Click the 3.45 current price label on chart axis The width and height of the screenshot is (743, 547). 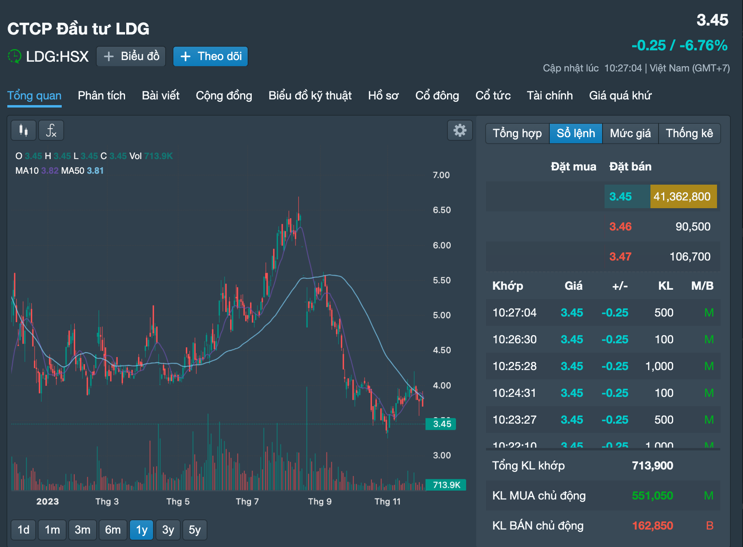[441, 424]
